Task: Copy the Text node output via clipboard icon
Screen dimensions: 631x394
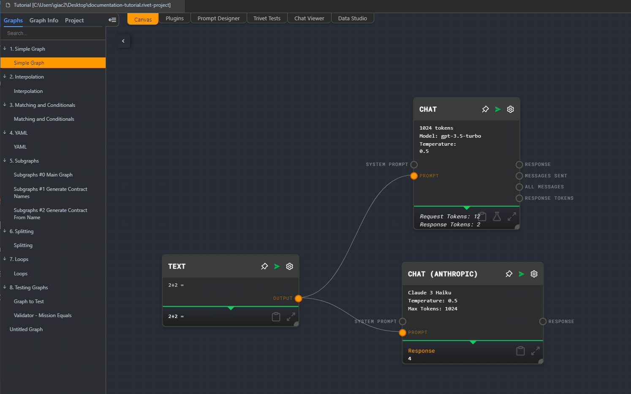Action: [x=276, y=317]
